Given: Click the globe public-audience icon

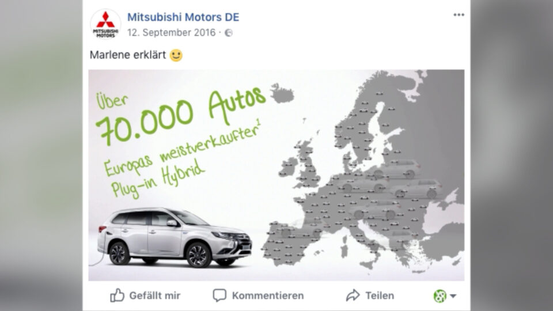Looking at the screenshot, I should (x=229, y=33).
